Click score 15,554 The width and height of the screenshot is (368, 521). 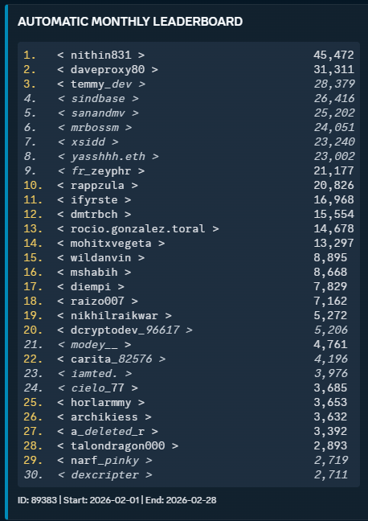click(x=333, y=215)
